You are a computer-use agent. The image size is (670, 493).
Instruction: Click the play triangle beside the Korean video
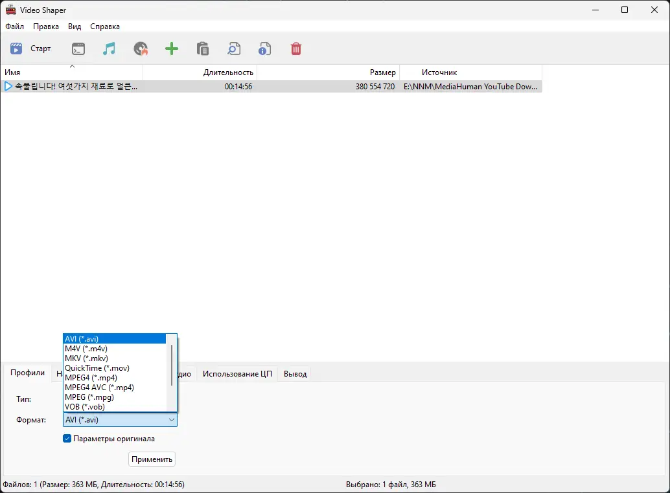(x=8, y=85)
